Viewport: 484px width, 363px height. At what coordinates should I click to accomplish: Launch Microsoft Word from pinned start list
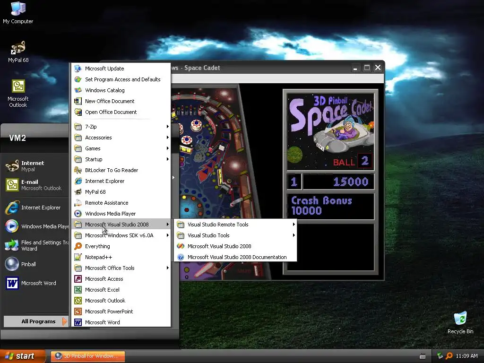pos(35,283)
